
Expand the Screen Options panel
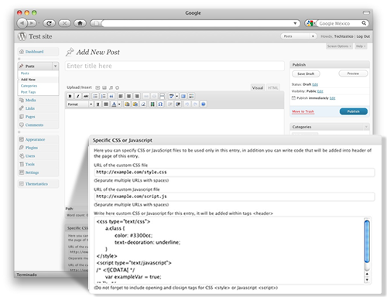pyautogui.click(x=339, y=46)
